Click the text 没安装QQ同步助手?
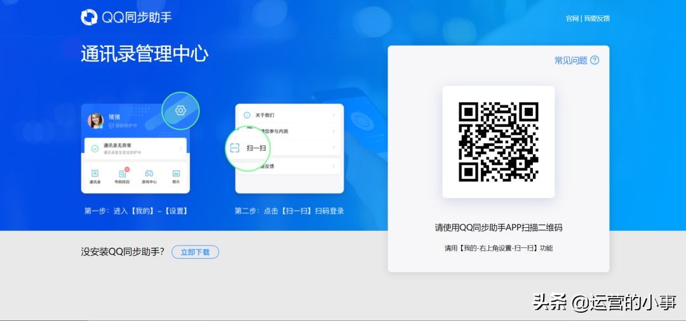686x321 pixels. pyautogui.click(x=123, y=252)
